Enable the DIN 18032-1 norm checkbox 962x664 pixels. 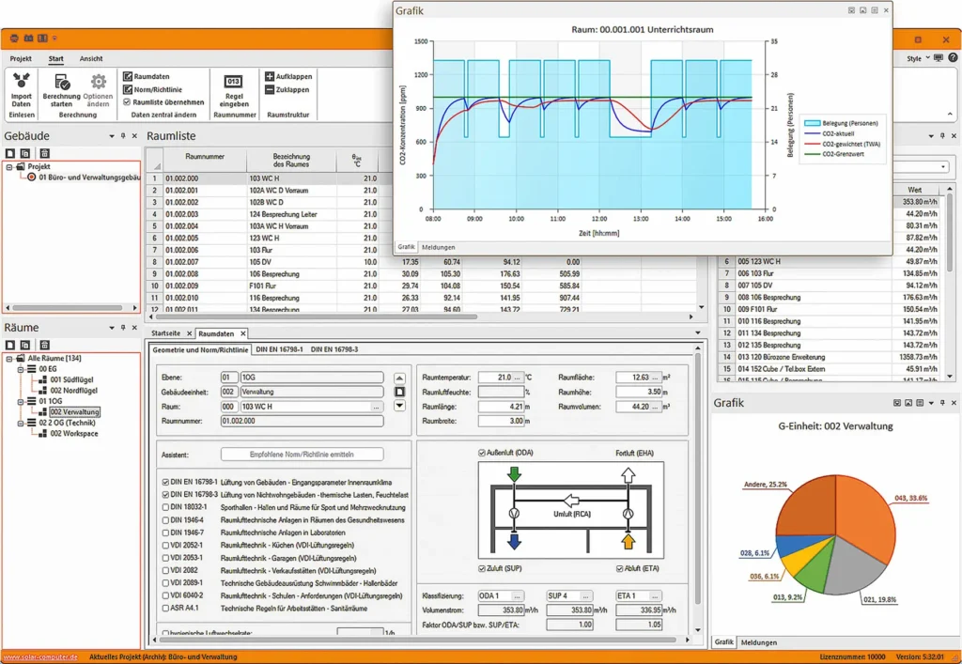(164, 505)
